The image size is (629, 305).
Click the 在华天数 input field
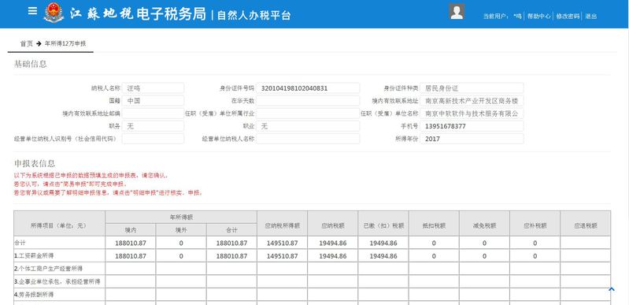click(x=308, y=101)
